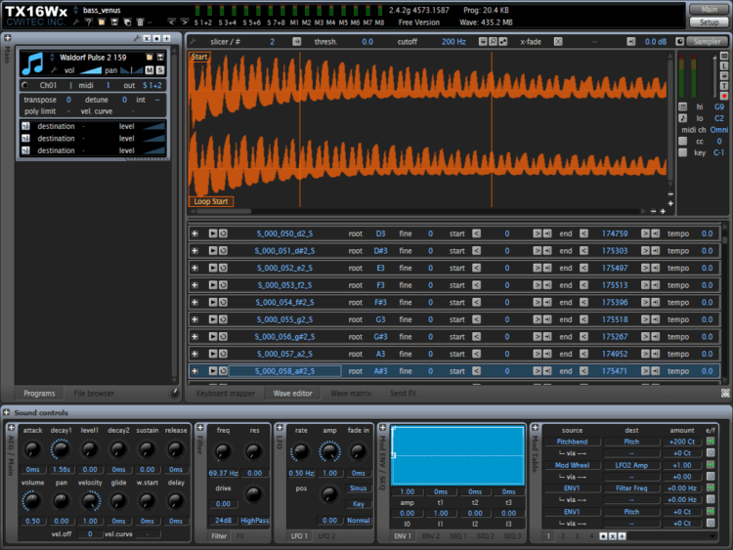Click the normalize icon left of 0.0 dB
Screen dimensions: 733x550
tap(631, 42)
